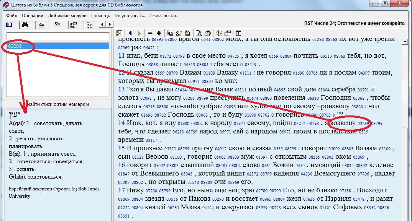Click Strong's number 03289 link in verse 14
Viewport: 412px width, 221px height.
click(363, 123)
